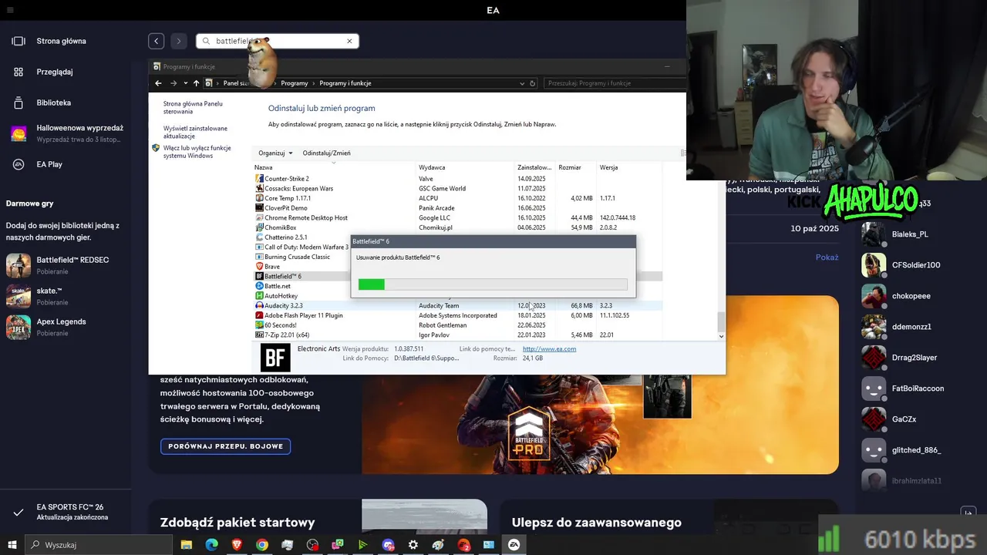Open http://www.ea.com help link
The image size is (987, 555).
pyautogui.click(x=549, y=349)
